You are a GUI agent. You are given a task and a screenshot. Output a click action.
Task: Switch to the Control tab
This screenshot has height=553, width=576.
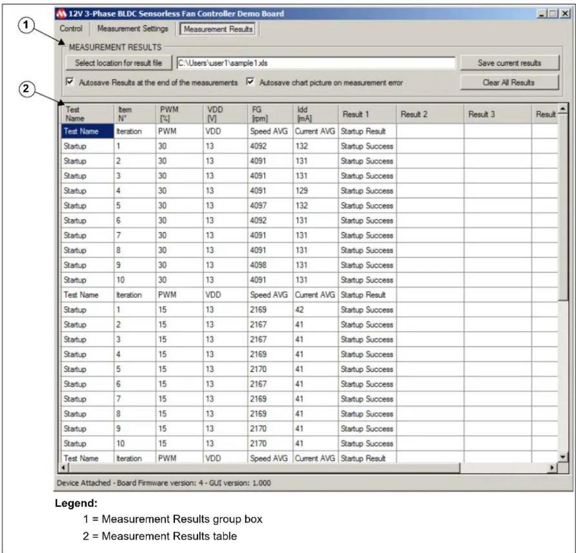tap(71, 28)
